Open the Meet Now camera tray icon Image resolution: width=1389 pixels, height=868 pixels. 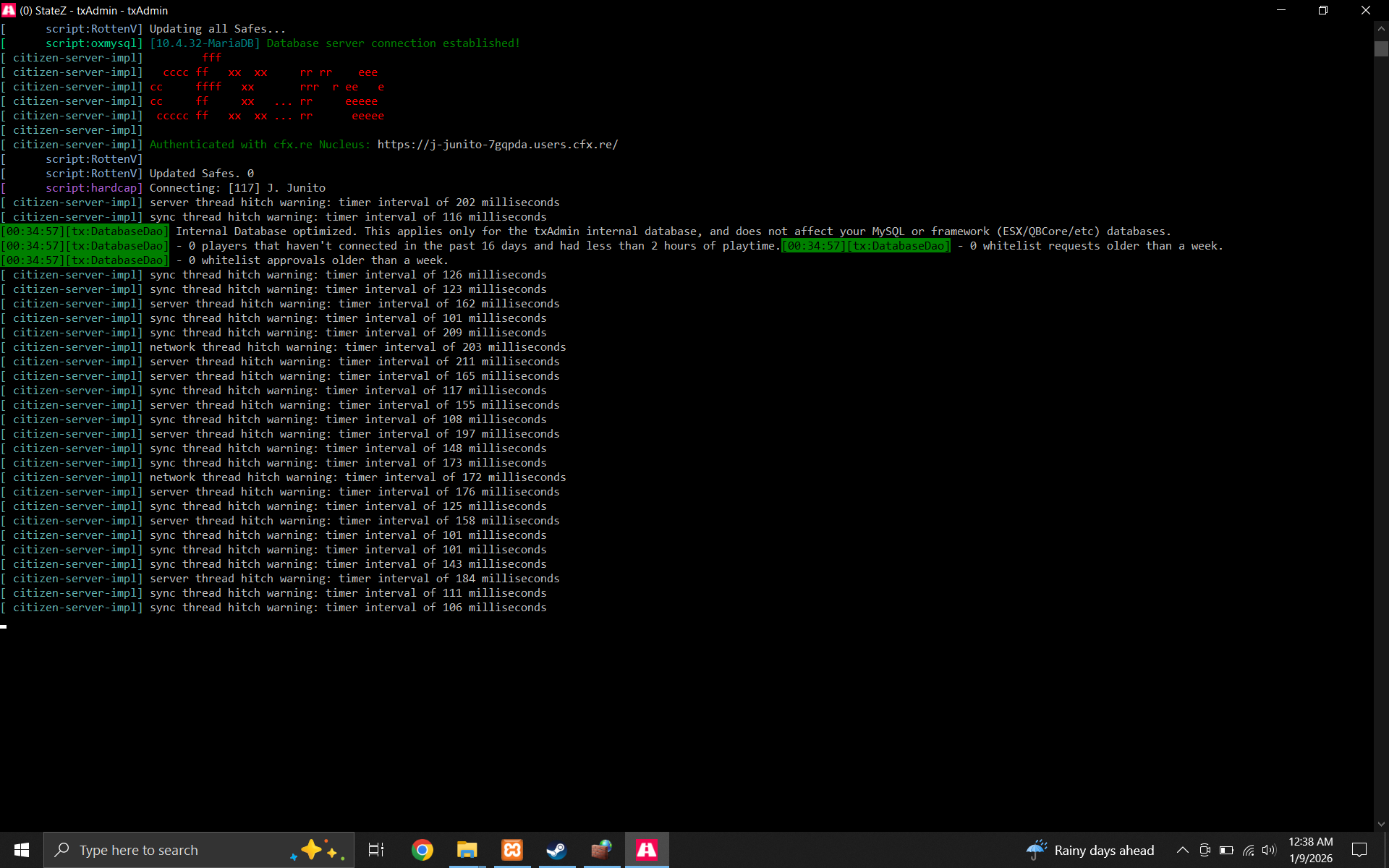(x=1205, y=850)
